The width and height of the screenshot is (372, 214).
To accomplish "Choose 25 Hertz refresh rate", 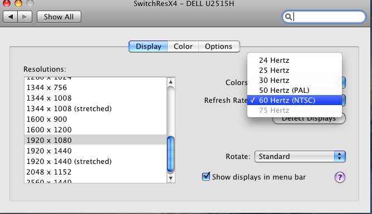I will (295, 70).
